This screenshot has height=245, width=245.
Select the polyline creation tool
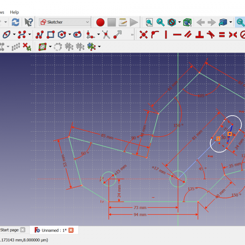click(x=40, y=35)
